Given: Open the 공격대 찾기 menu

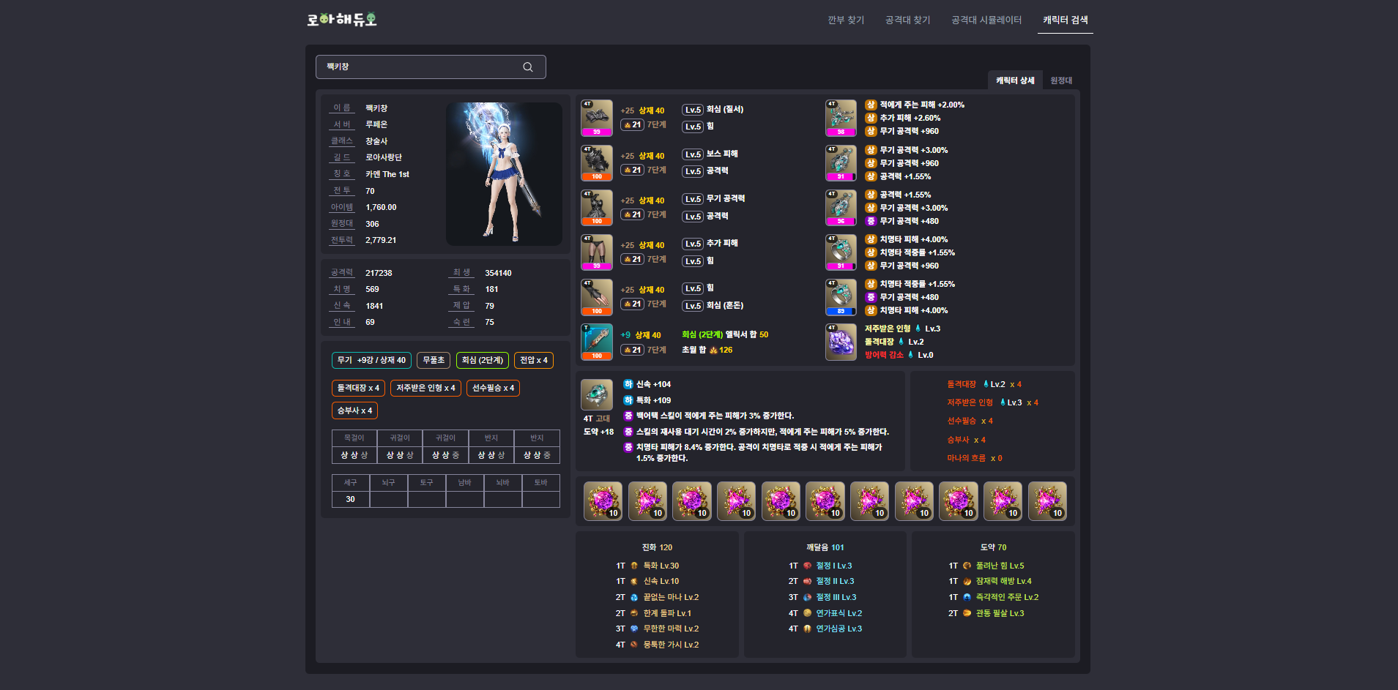Looking at the screenshot, I should tap(907, 20).
